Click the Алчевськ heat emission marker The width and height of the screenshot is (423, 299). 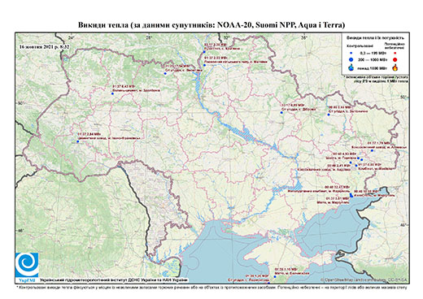(x=372, y=150)
